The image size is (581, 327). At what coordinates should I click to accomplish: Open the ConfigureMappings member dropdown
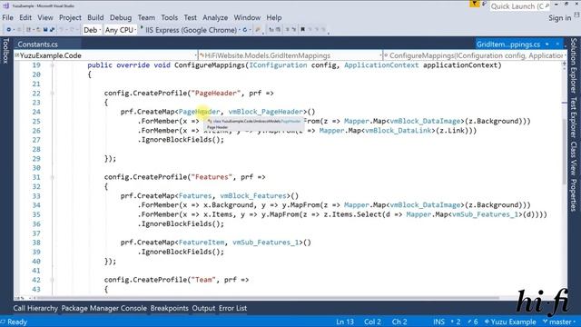click(475, 55)
